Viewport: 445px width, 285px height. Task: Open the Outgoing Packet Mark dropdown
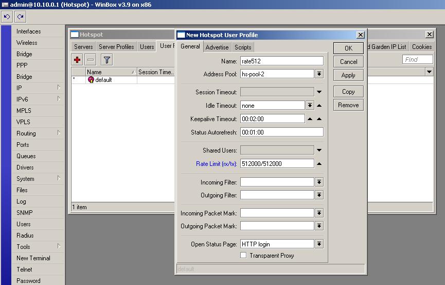click(x=319, y=226)
